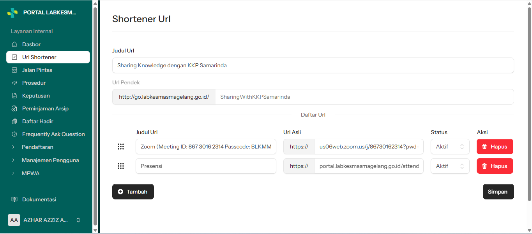This screenshot has height=234, width=532.
Task: Click the Dokumentasi book icon
Action: tap(14, 199)
